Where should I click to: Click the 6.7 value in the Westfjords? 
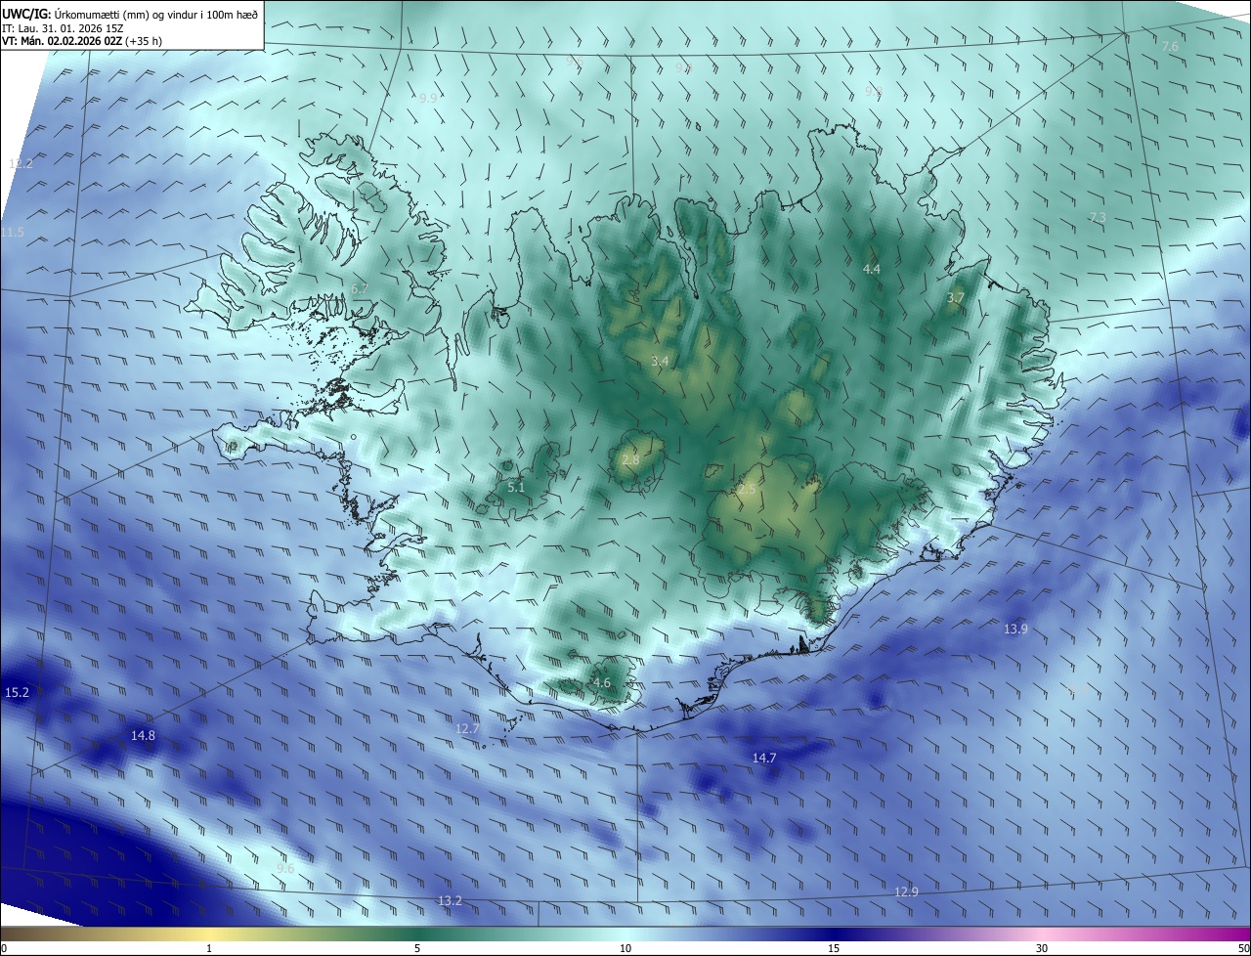pyautogui.click(x=360, y=288)
